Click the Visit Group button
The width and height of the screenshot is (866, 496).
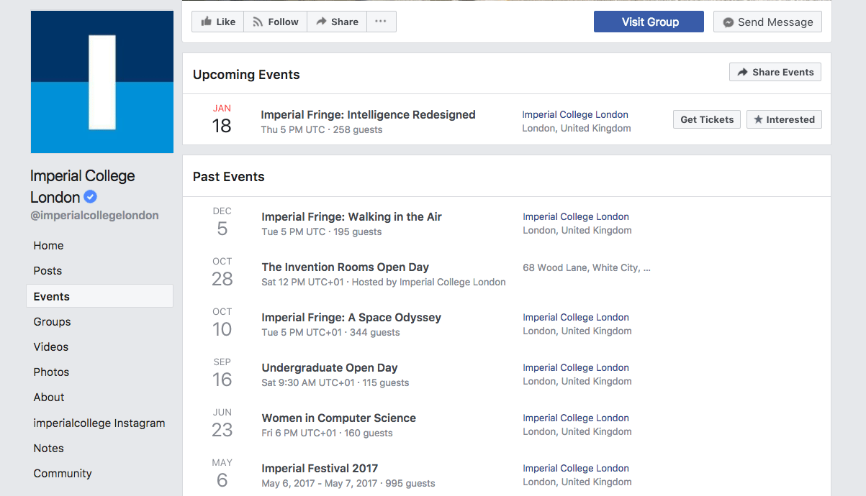[x=648, y=22]
